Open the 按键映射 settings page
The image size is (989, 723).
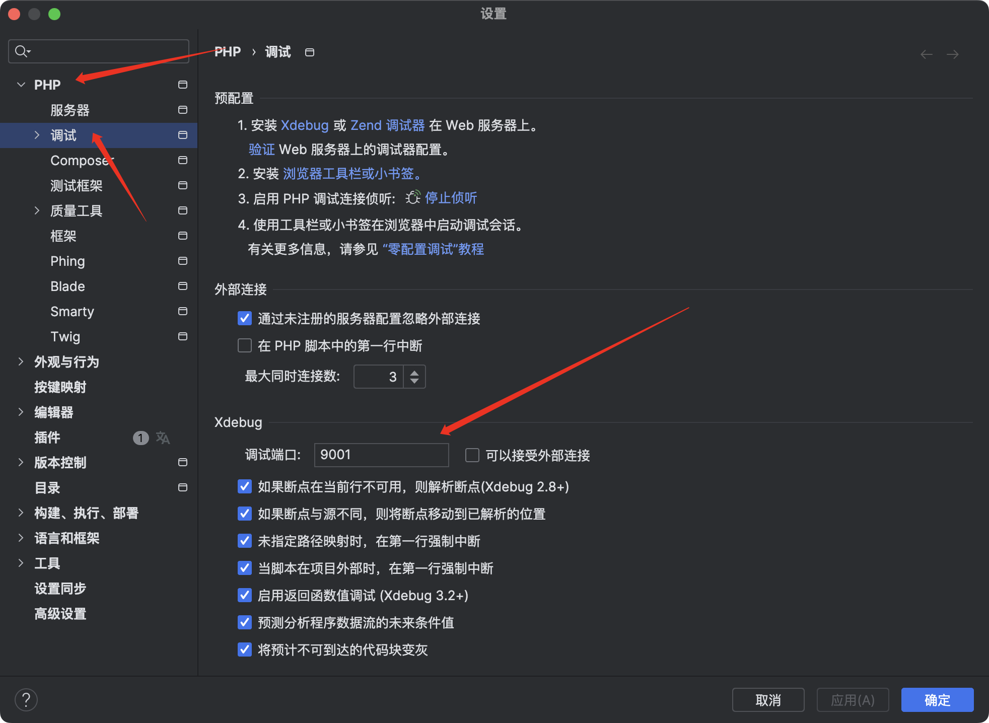pos(60,387)
